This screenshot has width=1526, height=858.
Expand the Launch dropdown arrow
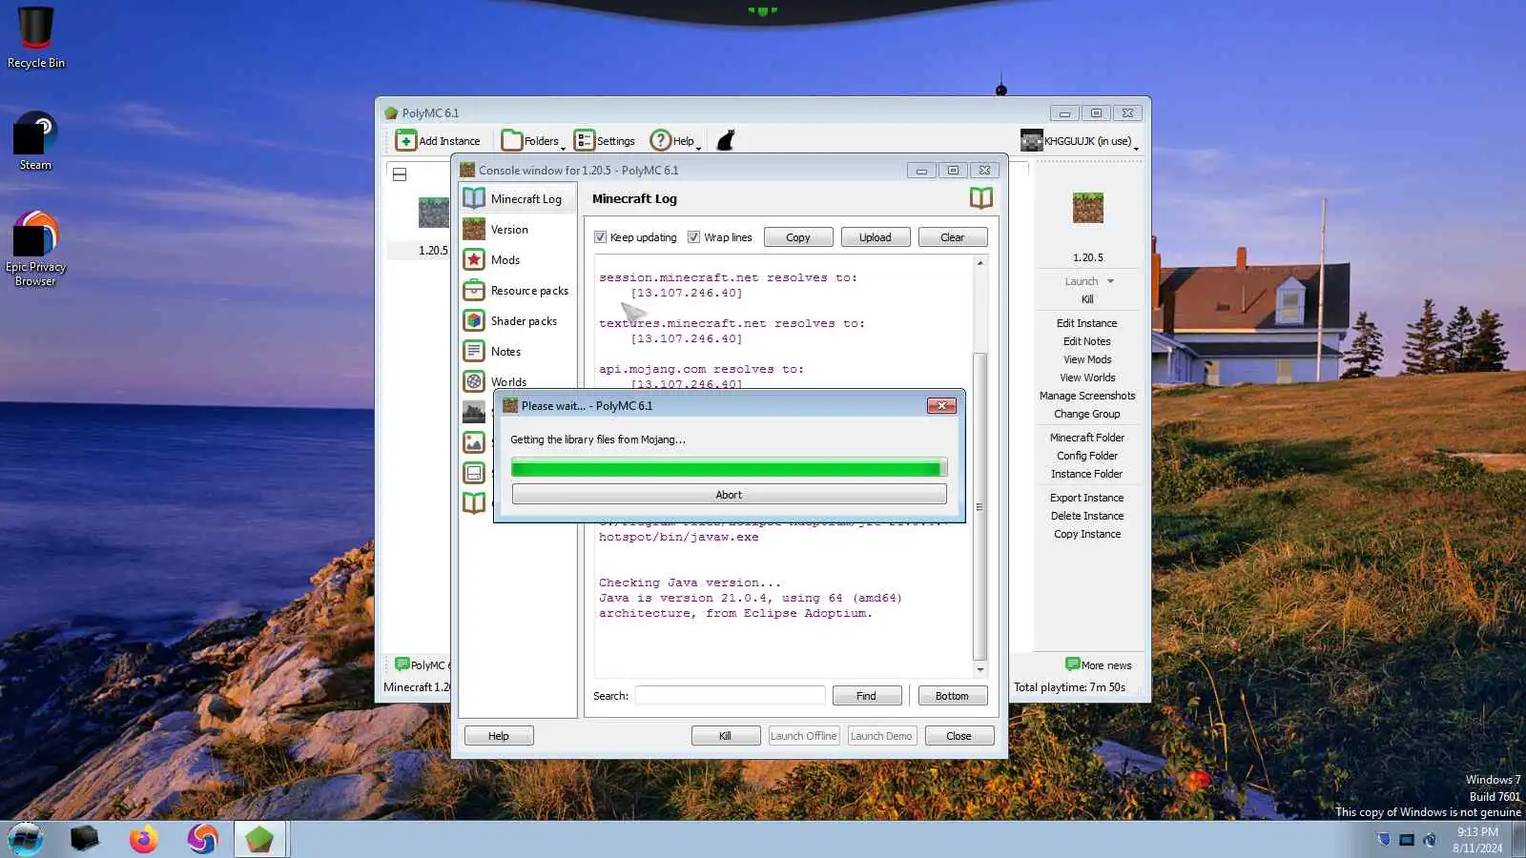coord(1111,281)
